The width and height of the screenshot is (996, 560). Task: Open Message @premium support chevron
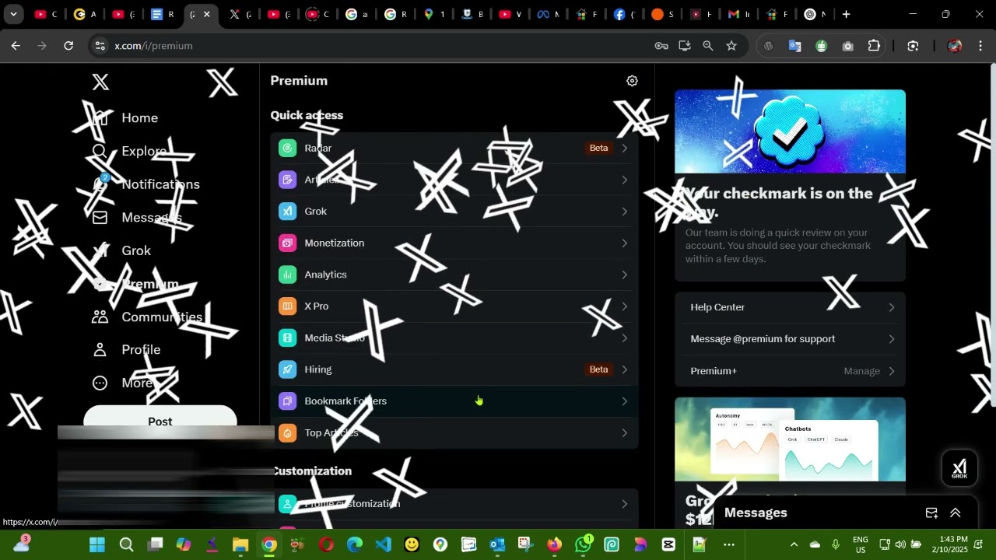(892, 339)
